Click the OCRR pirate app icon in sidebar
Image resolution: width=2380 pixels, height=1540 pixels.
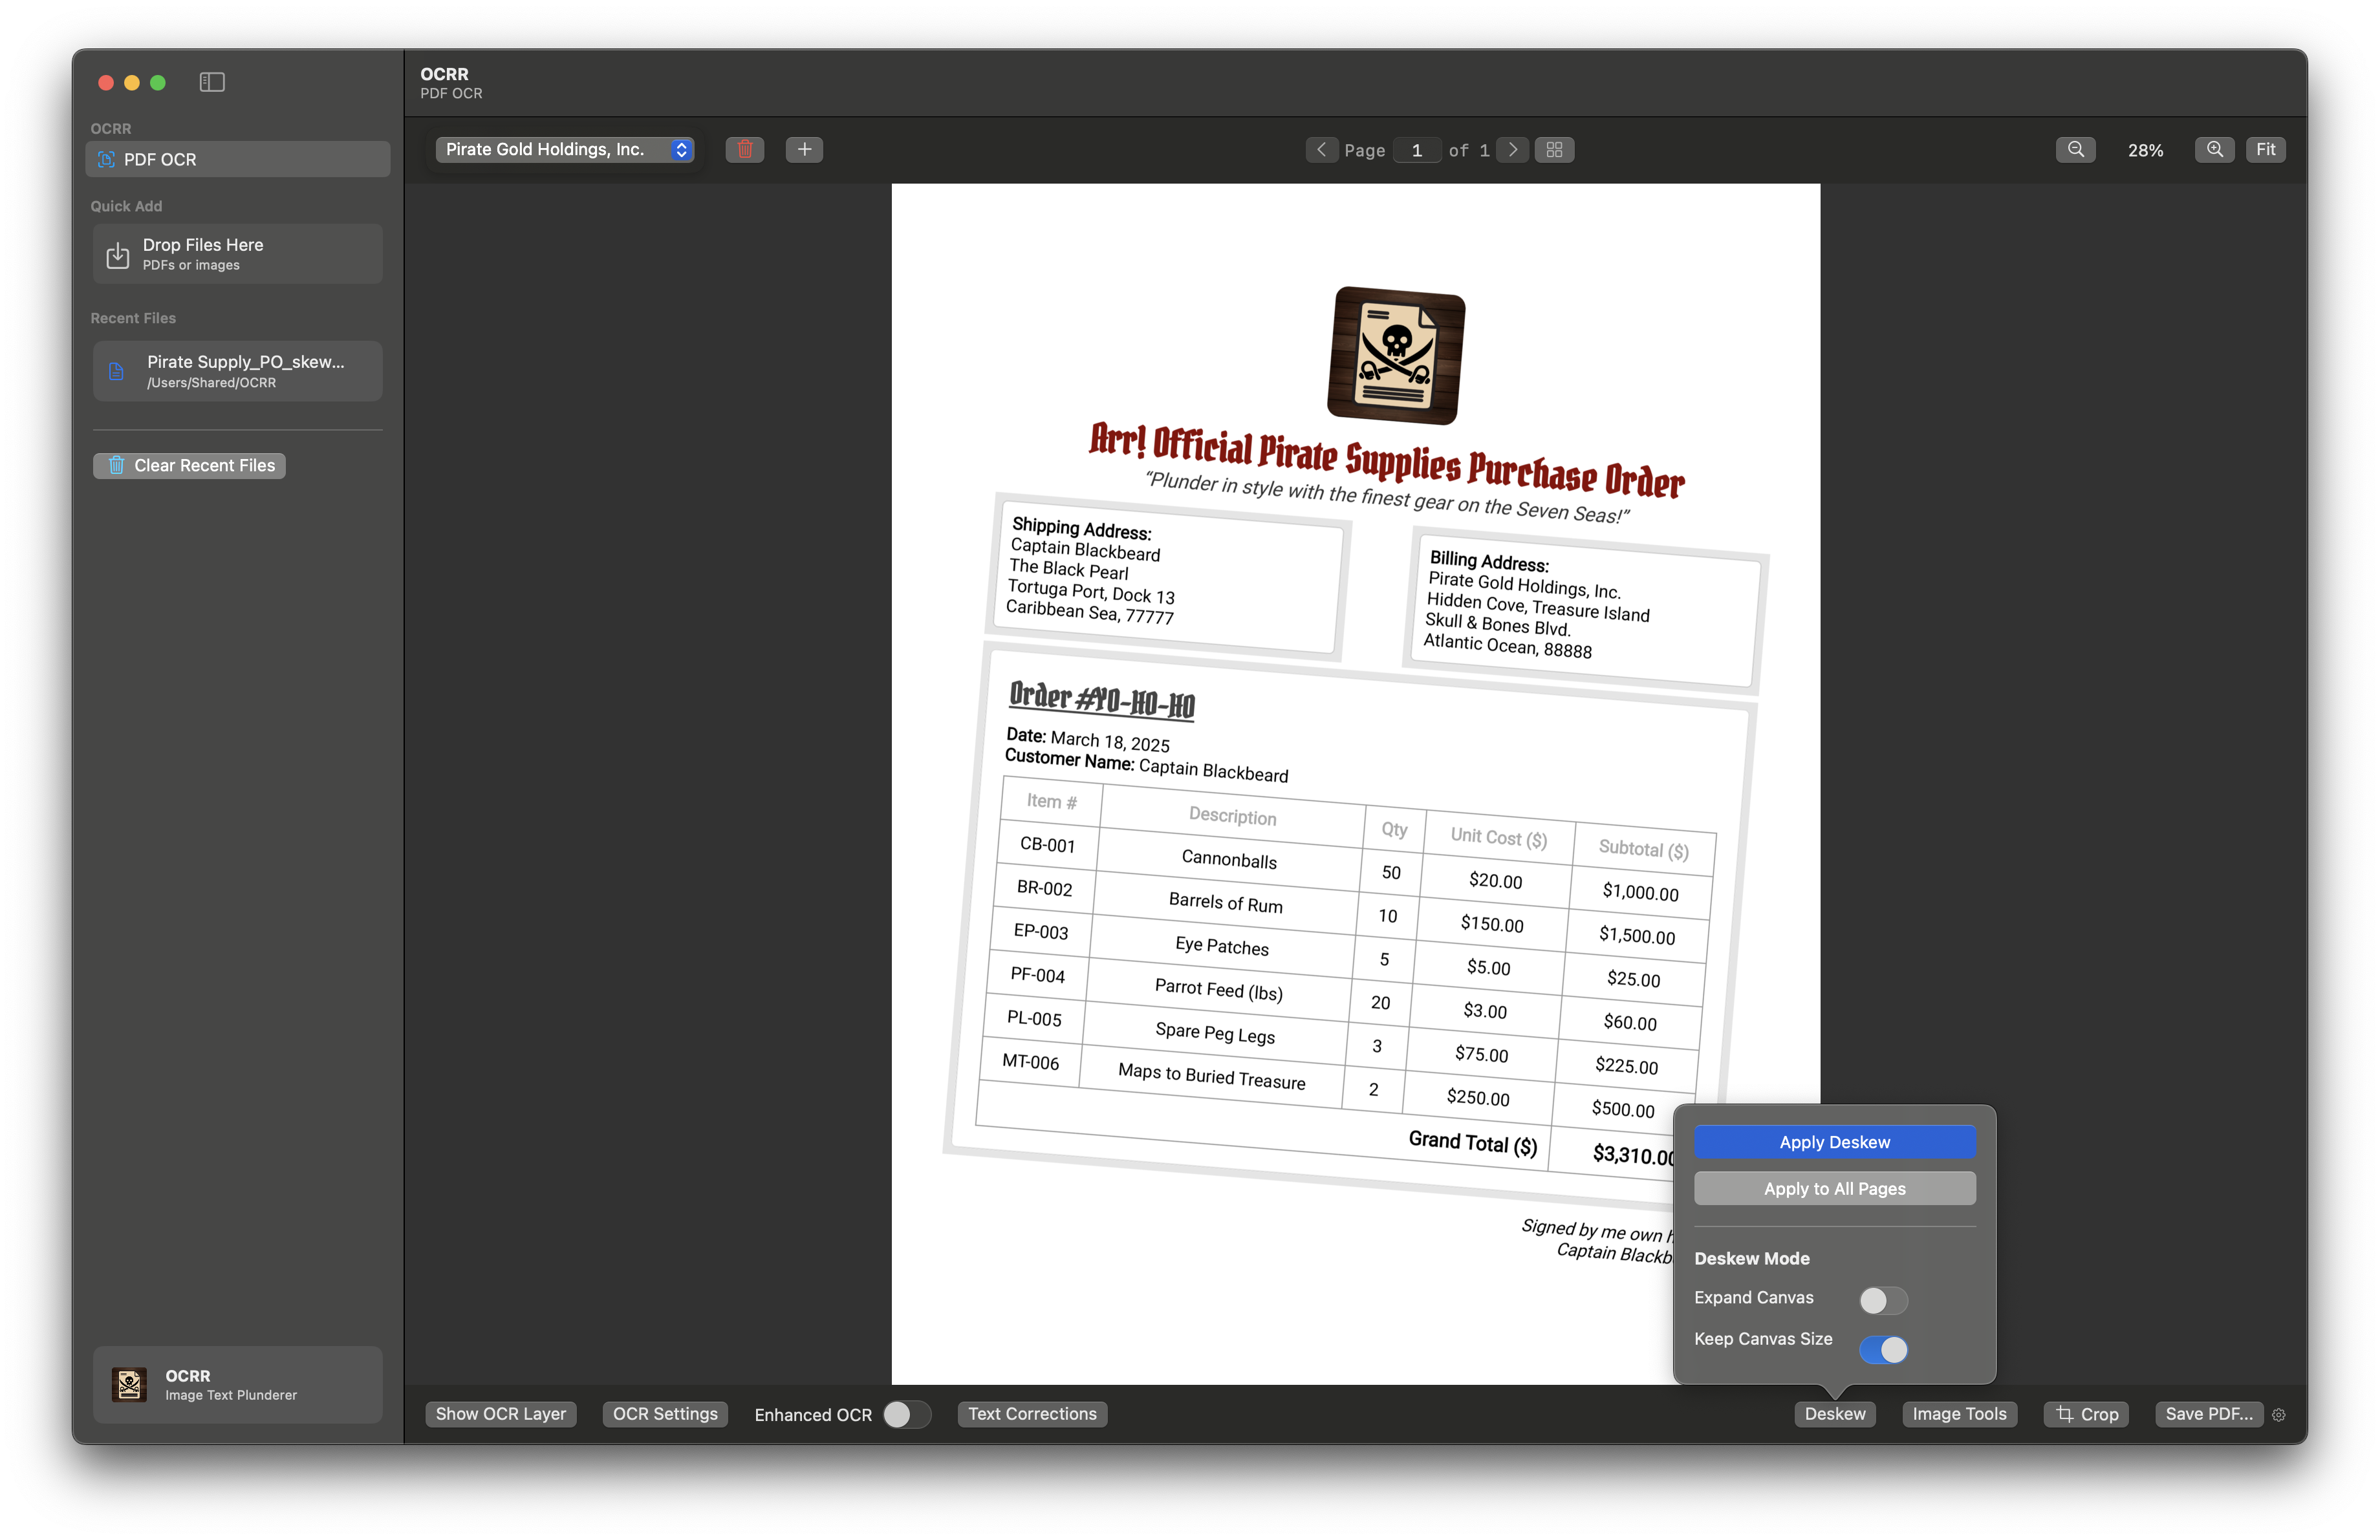[129, 1384]
